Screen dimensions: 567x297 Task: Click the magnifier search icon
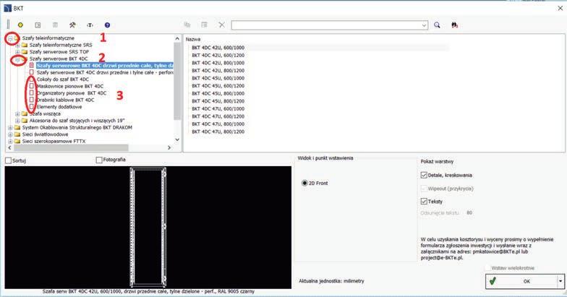pos(437,25)
